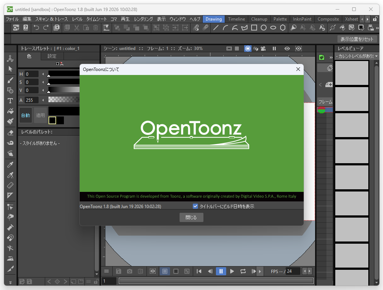Click the Play button in playback bar
Screen dimensions: 383x290
[232, 271]
